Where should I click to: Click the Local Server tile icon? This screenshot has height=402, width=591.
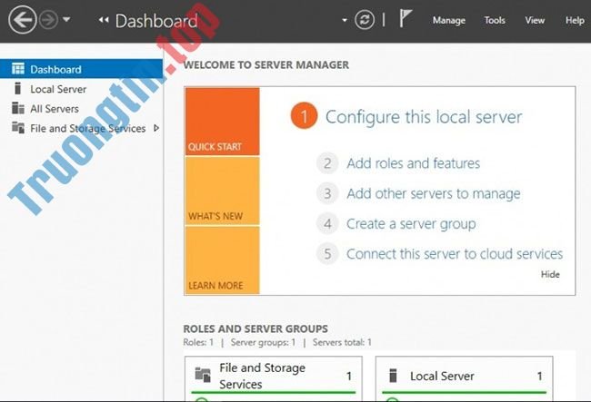(x=393, y=375)
